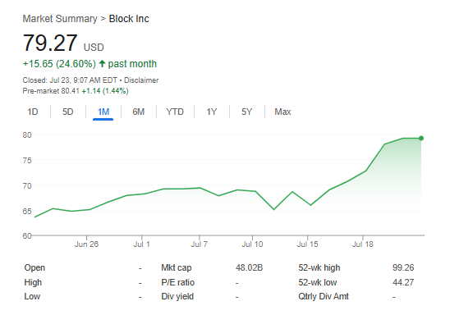Select the 5D time range tab

pyautogui.click(x=67, y=112)
